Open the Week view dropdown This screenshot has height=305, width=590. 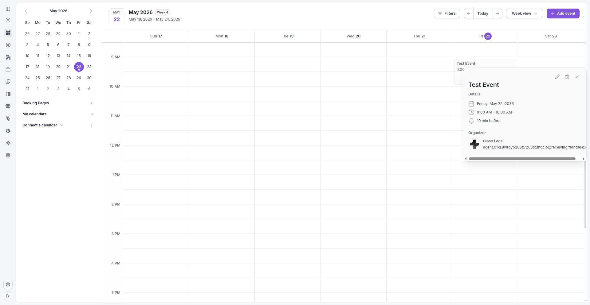(x=524, y=14)
